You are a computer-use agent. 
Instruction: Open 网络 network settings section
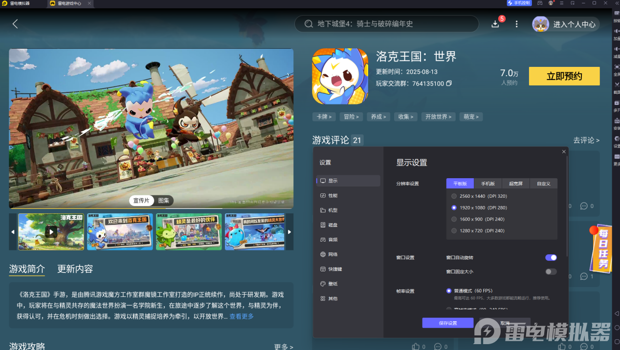coord(348,254)
